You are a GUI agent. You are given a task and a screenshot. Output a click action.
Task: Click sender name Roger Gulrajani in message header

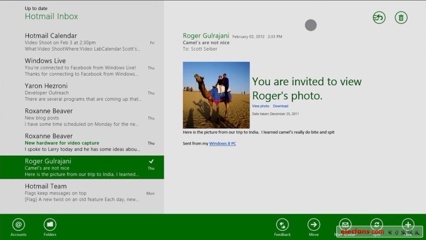coord(206,36)
